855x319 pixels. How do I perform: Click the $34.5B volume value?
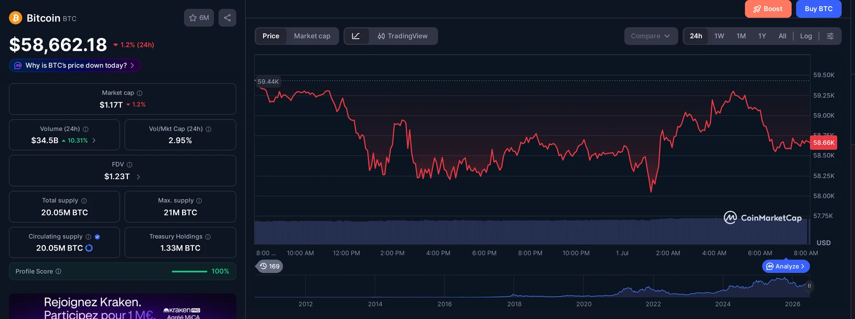pos(45,140)
